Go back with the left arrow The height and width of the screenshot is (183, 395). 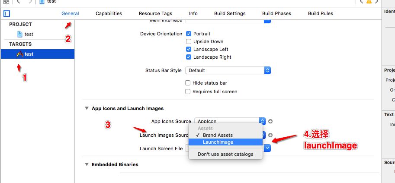point(18,2)
